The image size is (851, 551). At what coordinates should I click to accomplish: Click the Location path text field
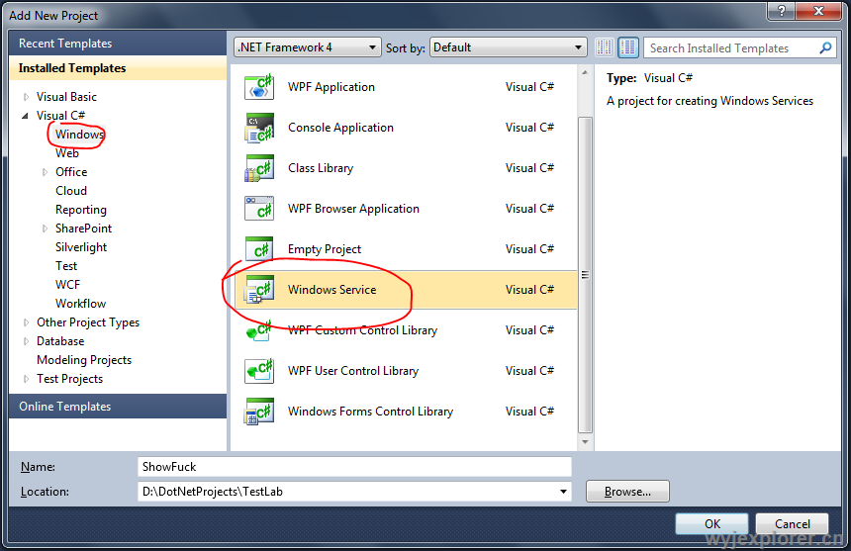(347, 492)
